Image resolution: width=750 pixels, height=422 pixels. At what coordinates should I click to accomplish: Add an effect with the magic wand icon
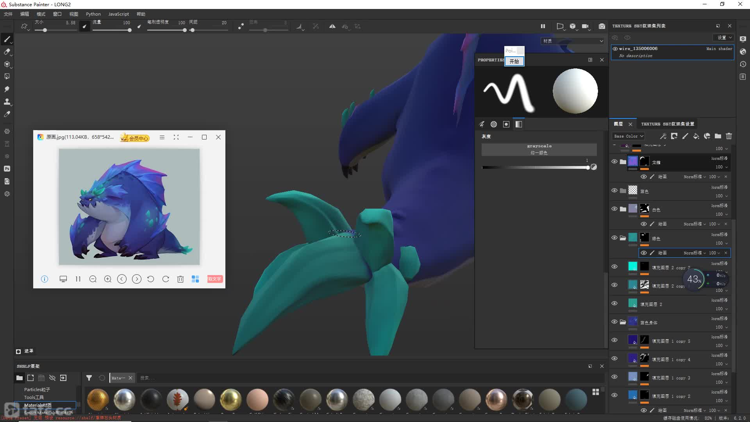pyautogui.click(x=663, y=136)
